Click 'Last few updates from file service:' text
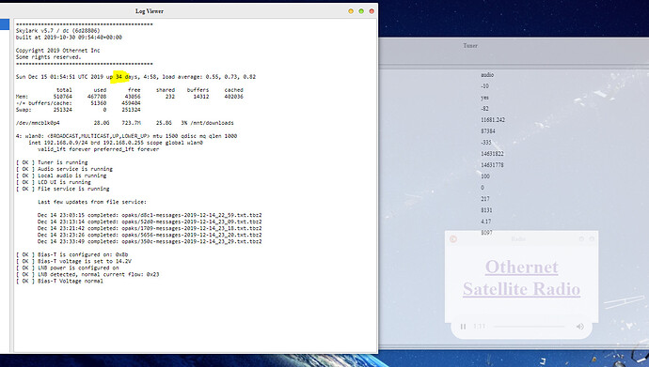Viewport: 649px width, 367px height. tap(92, 202)
